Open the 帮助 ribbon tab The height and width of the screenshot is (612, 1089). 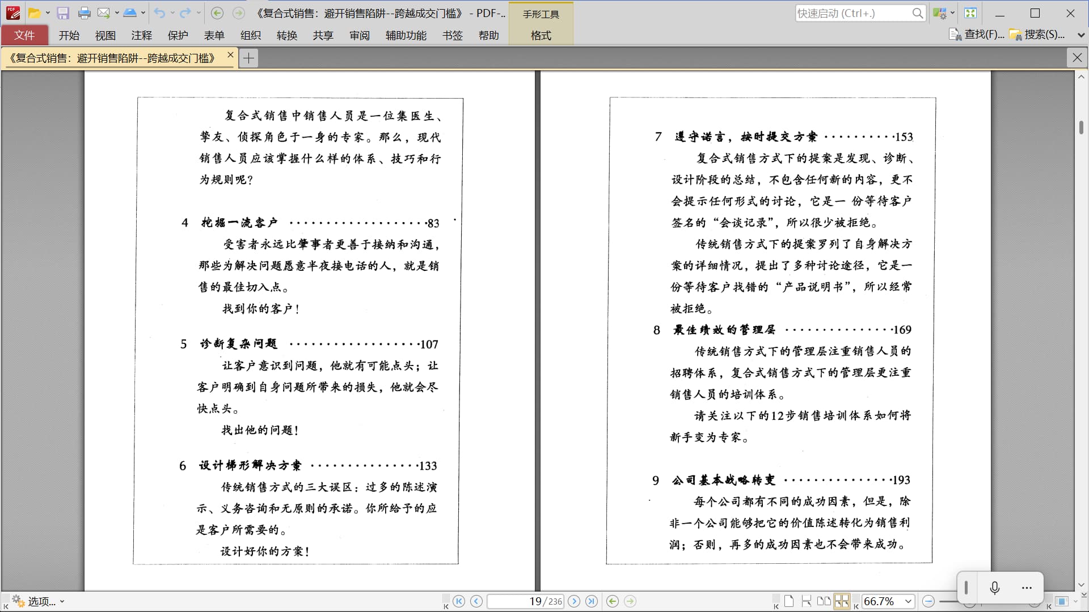(x=489, y=35)
